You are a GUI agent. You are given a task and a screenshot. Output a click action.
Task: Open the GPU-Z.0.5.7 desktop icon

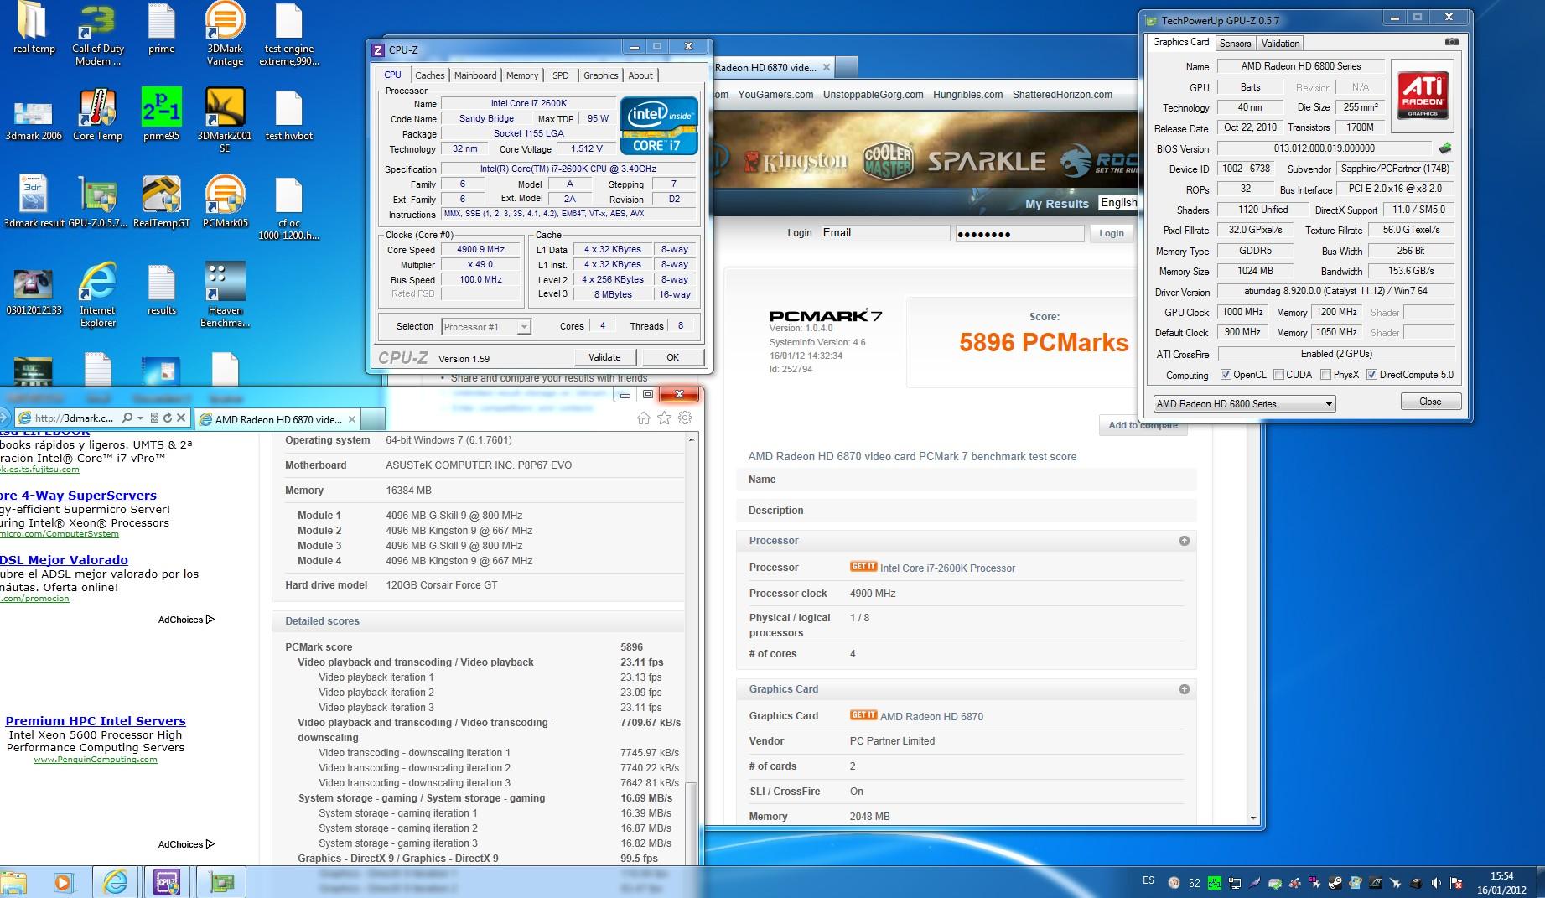pyautogui.click(x=97, y=203)
